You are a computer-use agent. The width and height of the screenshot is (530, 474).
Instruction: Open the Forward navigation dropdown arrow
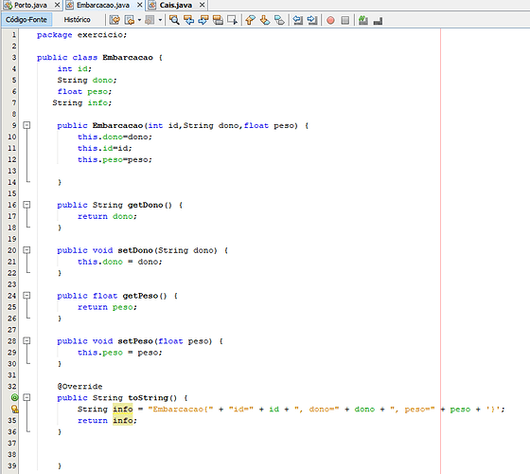pos(160,20)
